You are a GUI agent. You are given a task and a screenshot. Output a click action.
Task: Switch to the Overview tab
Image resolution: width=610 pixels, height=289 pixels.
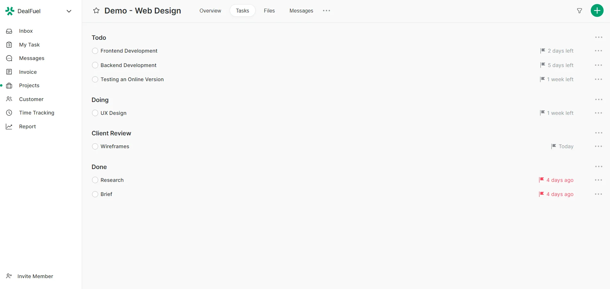210,11
